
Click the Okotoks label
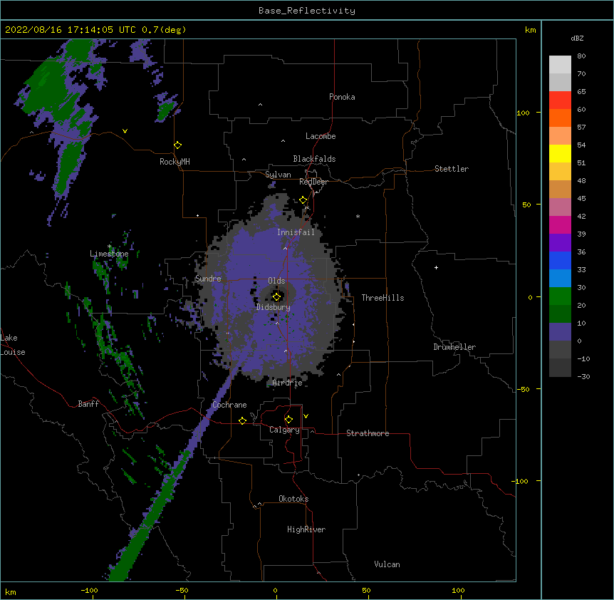[x=293, y=499]
